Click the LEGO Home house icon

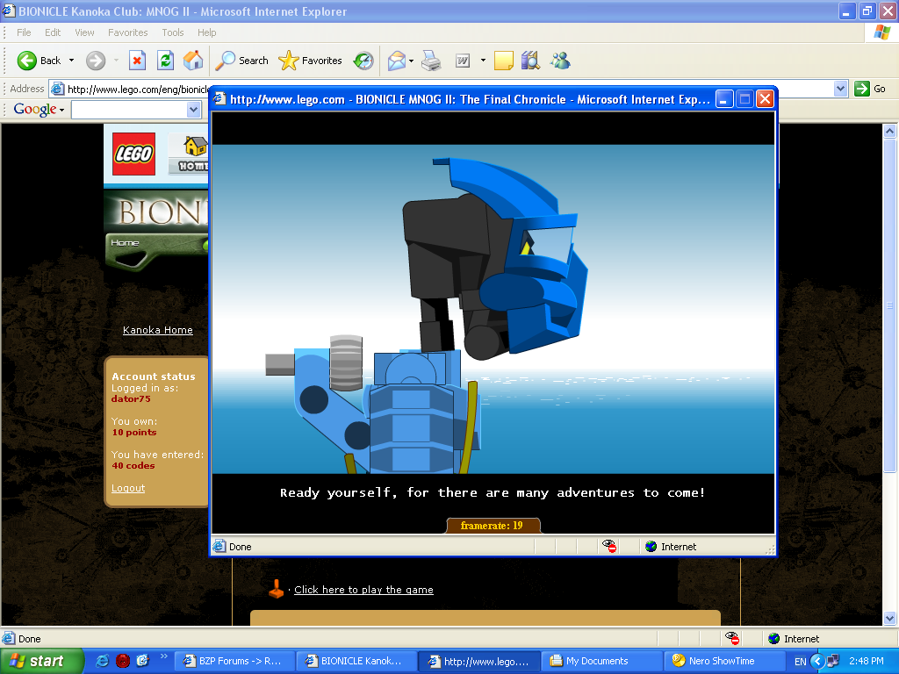194,147
